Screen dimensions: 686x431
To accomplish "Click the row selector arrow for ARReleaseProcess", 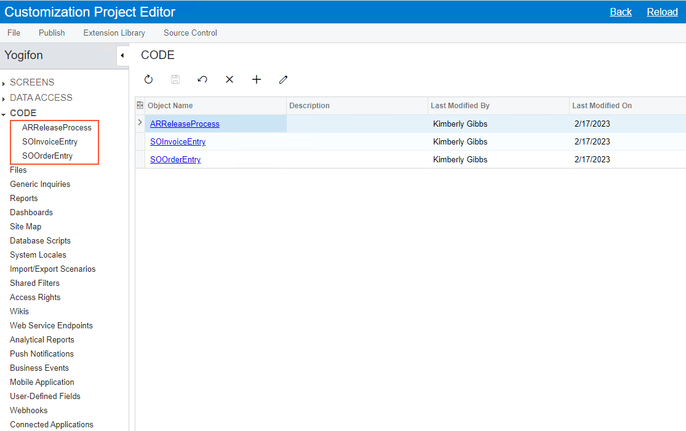I will click(140, 123).
